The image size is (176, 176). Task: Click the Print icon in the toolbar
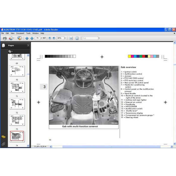click(x=5, y=38)
